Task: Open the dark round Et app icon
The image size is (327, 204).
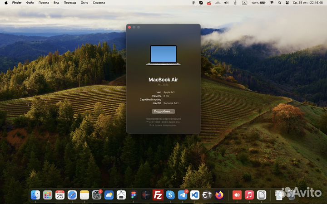Action: [207, 195]
